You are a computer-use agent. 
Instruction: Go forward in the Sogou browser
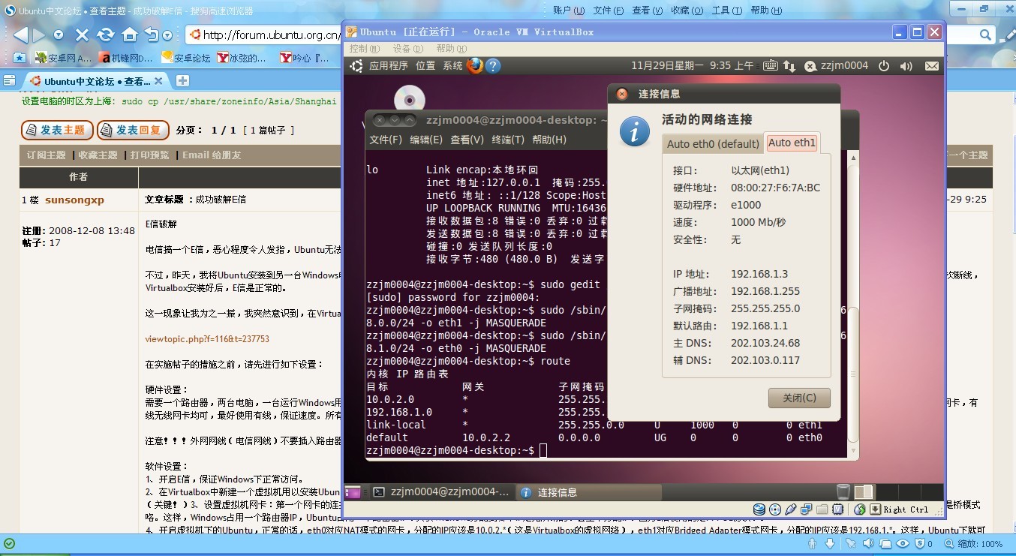click(41, 35)
